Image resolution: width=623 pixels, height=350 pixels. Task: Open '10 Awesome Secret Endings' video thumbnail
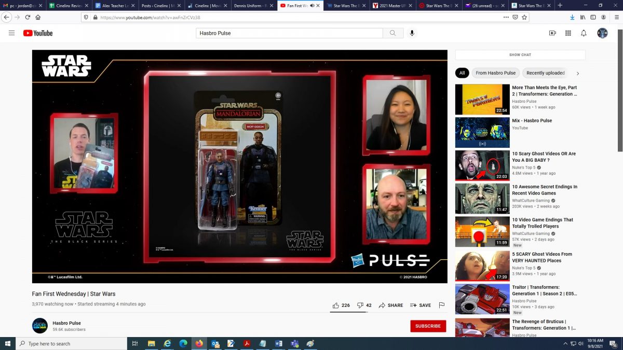point(482,199)
